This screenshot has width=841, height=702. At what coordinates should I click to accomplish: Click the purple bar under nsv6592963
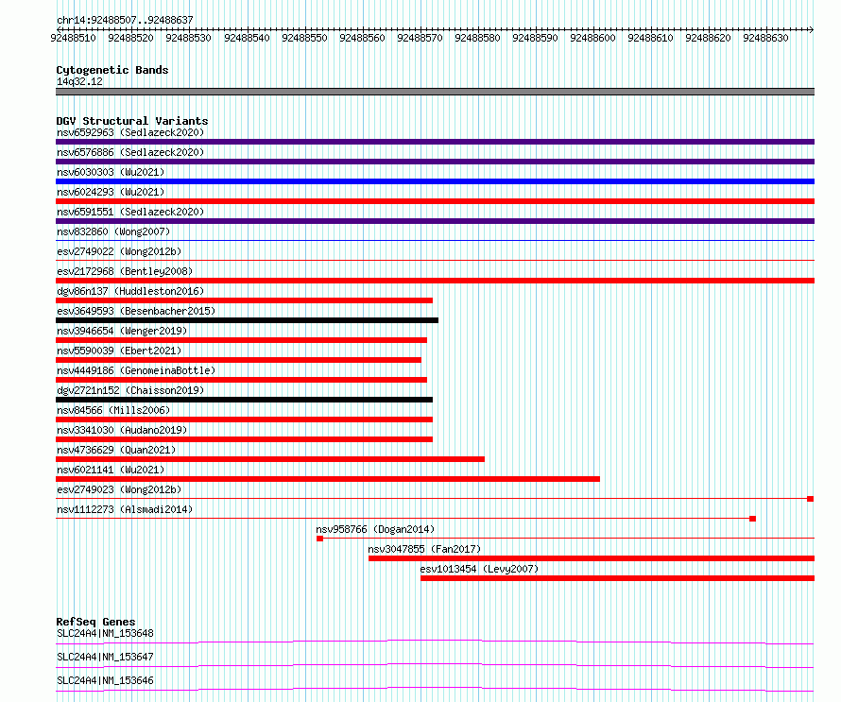point(435,142)
